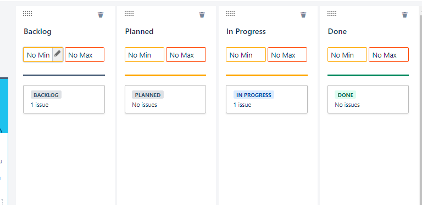
Task: Click the In Progress column trash icon
Action: [x=303, y=15]
